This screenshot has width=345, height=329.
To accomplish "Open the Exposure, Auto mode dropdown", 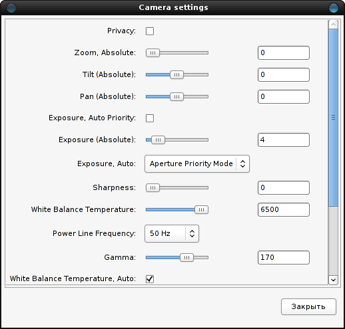I will (x=197, y=164).
